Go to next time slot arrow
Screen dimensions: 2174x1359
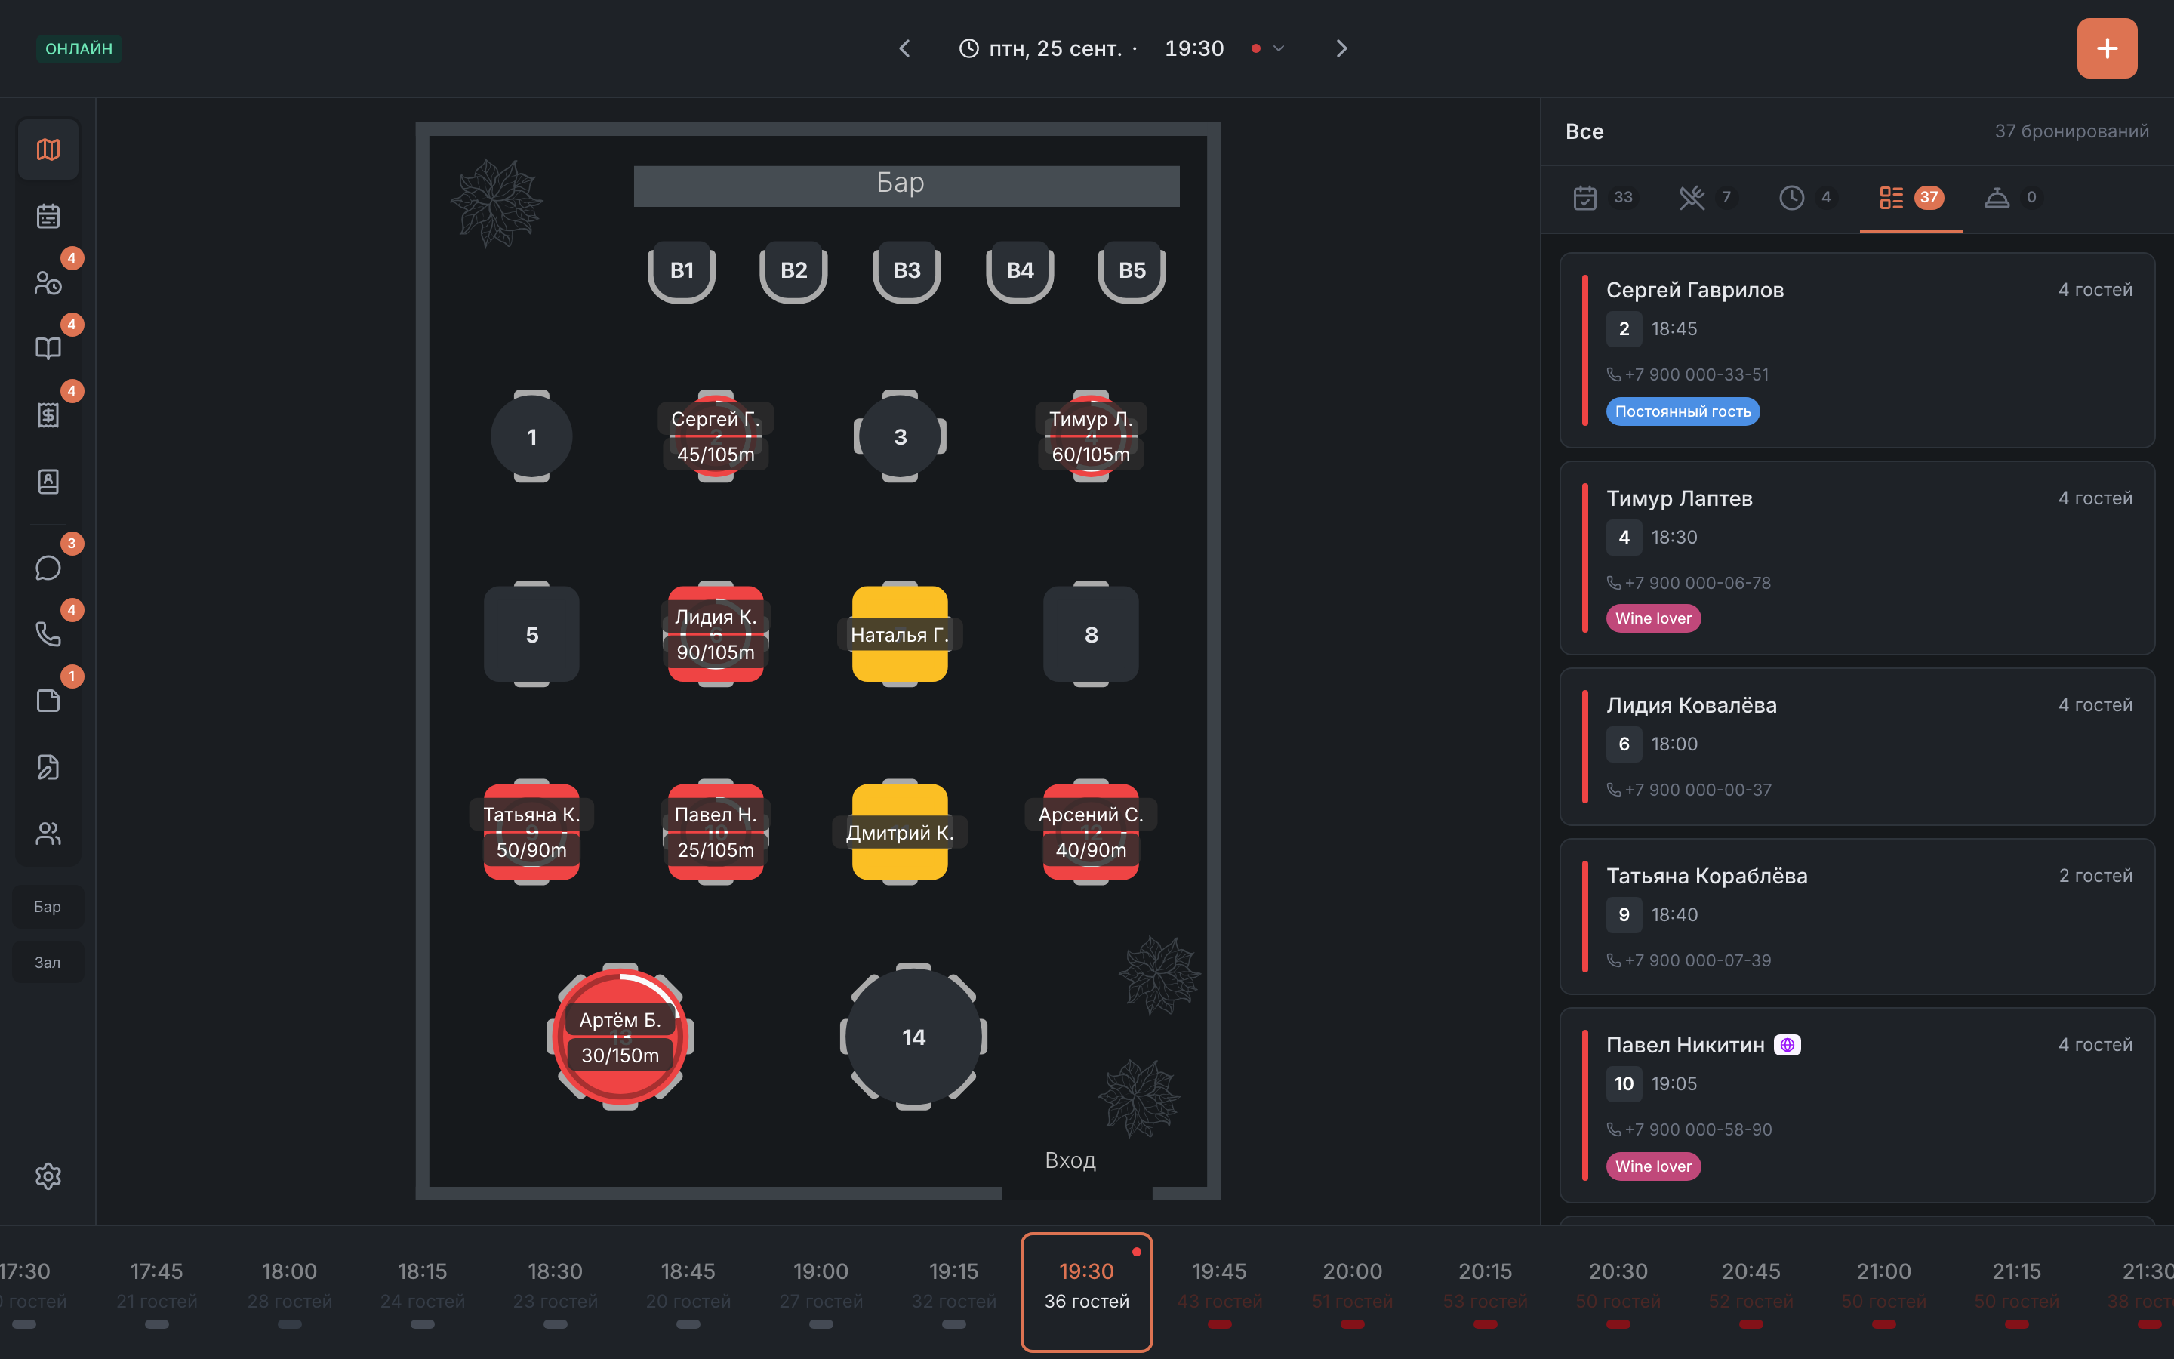point(1341,48)
